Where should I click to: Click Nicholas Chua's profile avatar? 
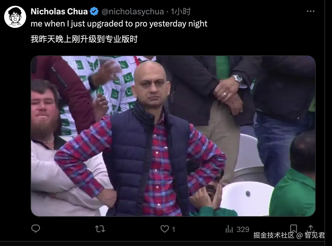[15, 17]
